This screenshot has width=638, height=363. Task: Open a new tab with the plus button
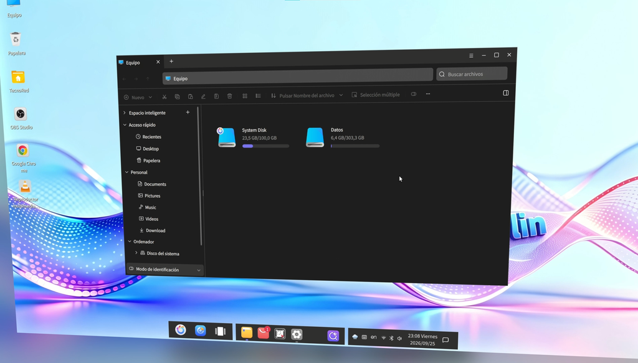click(171, 62)
